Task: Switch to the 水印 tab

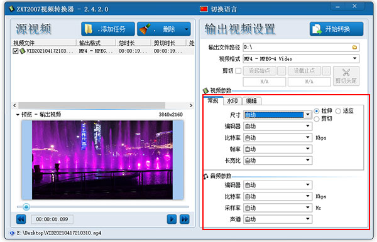Action: pyautogui.click(x=232, y=101)
